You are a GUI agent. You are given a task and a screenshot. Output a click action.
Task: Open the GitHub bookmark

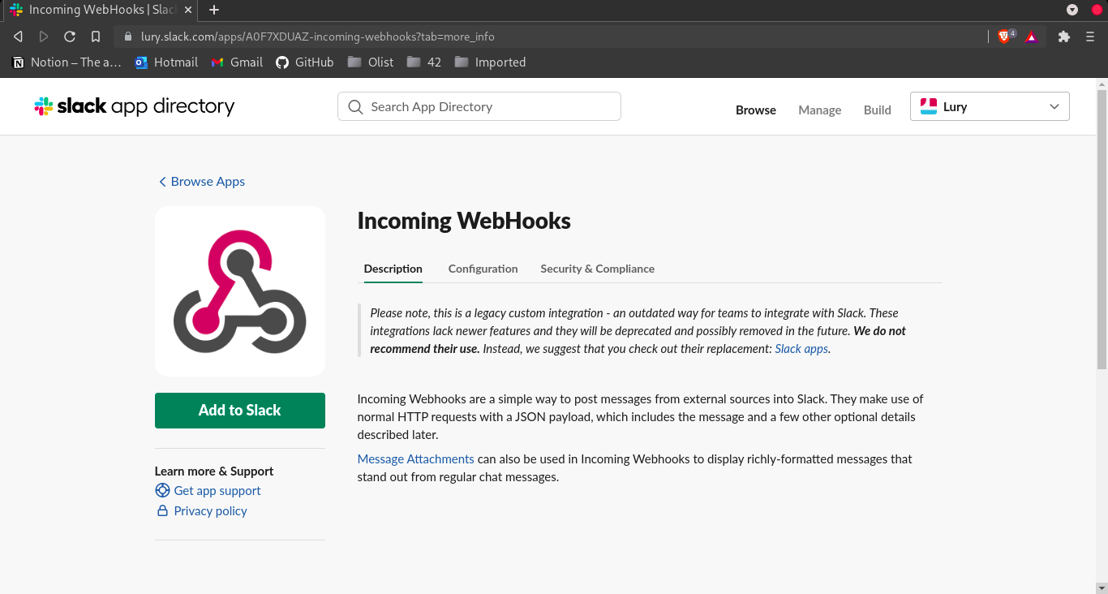[x=305, y=62]
